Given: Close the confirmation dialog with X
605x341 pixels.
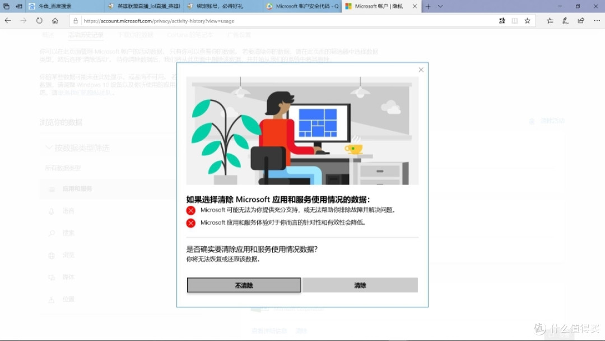Looking at the screenshot, I should click(421, 70).
